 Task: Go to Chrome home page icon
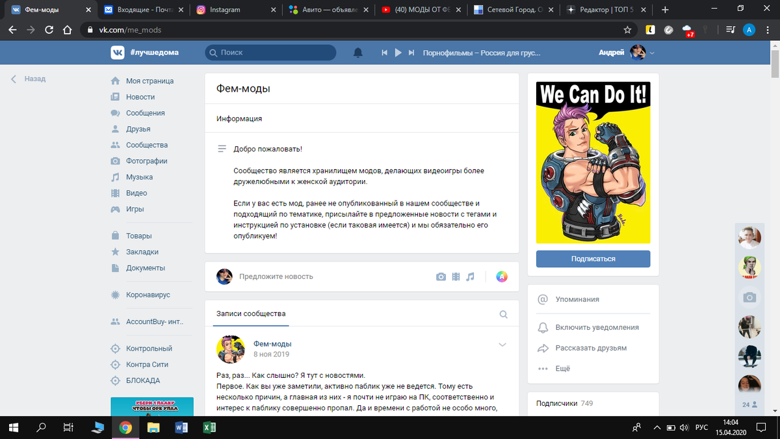67,30
